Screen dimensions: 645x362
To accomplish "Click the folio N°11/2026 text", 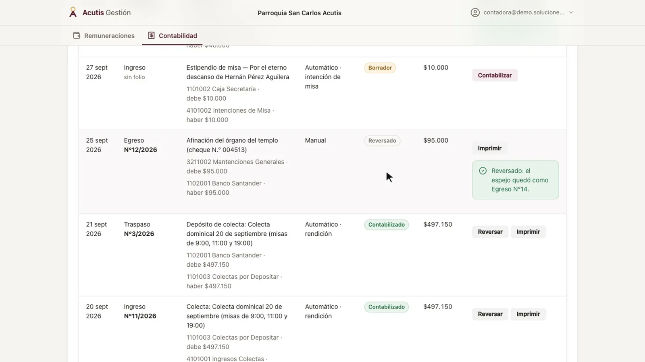I will (140, 316).
